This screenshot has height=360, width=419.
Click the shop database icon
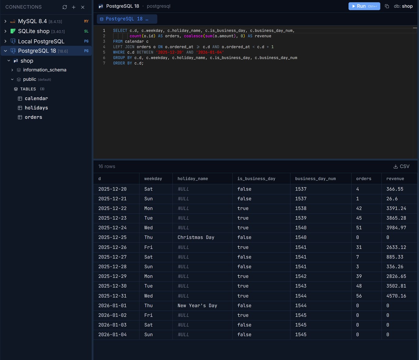pyautogui.click(x=16, y=61)
